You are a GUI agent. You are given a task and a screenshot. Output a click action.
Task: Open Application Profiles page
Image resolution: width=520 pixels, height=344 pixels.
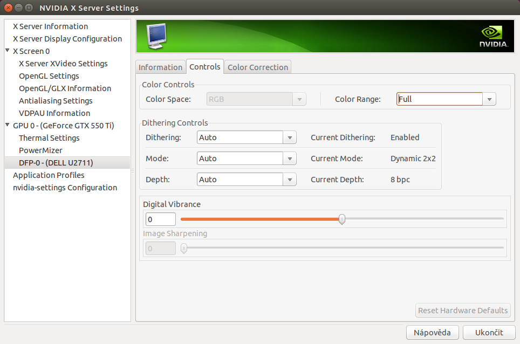(x=49, y=175)
